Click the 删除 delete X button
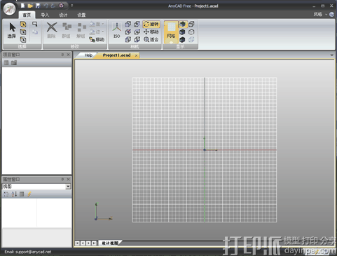The width and height of the screenshot is (337, 256). (x=52, y=30)
